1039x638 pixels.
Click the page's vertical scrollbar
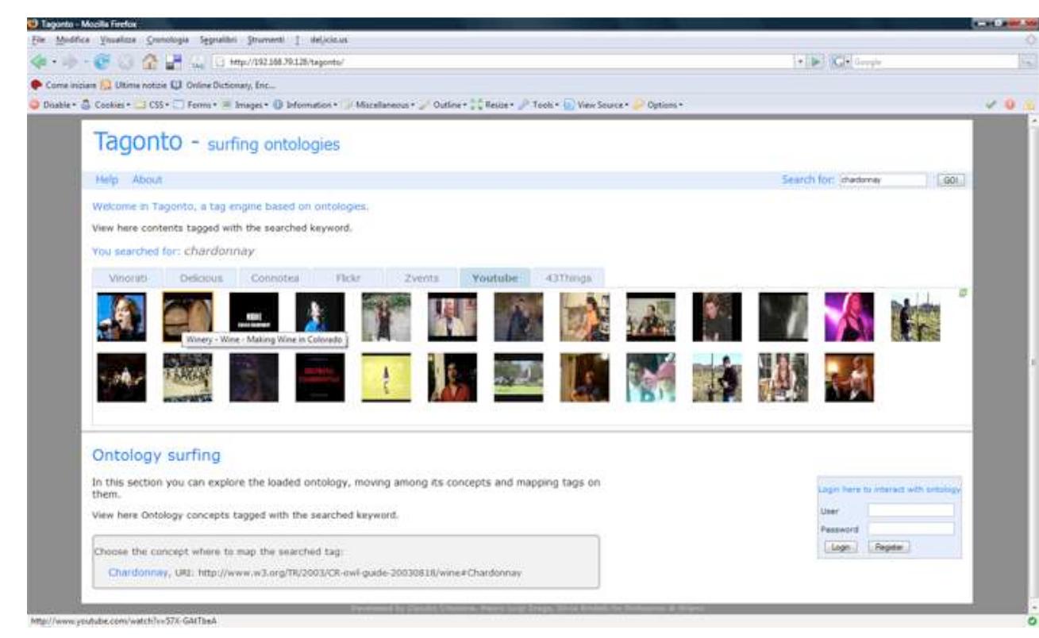(x=1033, y=363)
